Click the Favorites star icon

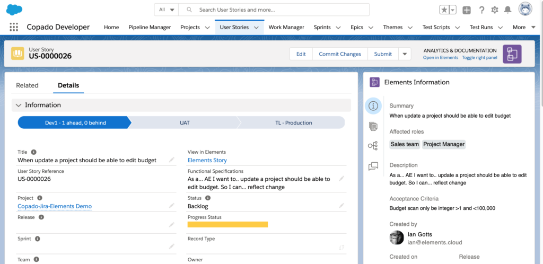(444, 10)
